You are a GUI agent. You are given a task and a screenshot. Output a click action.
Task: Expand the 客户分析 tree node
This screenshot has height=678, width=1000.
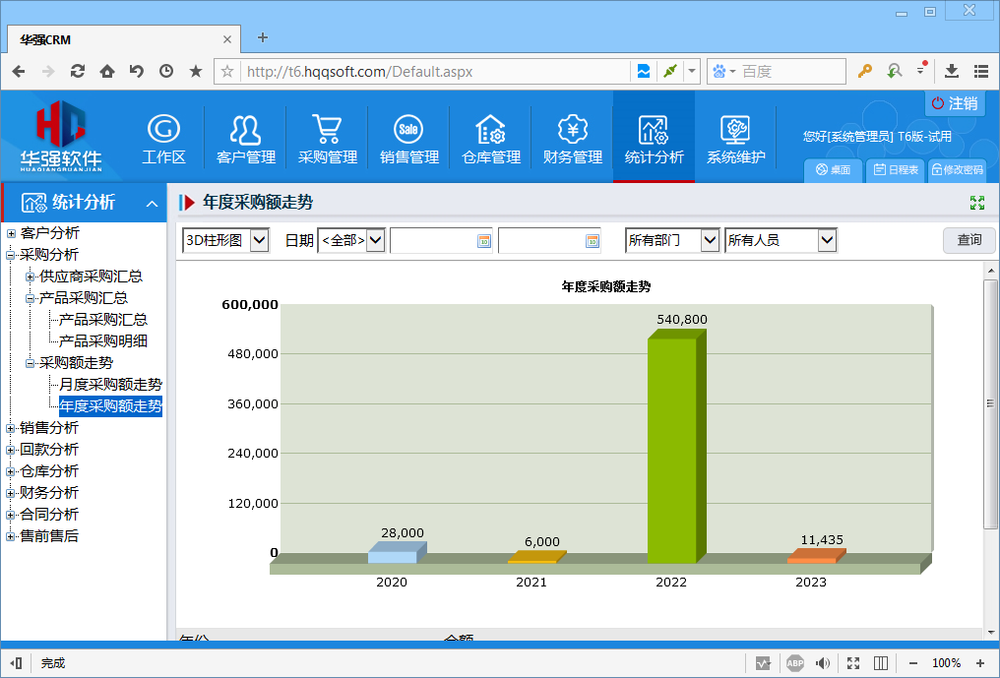point(11,233)
